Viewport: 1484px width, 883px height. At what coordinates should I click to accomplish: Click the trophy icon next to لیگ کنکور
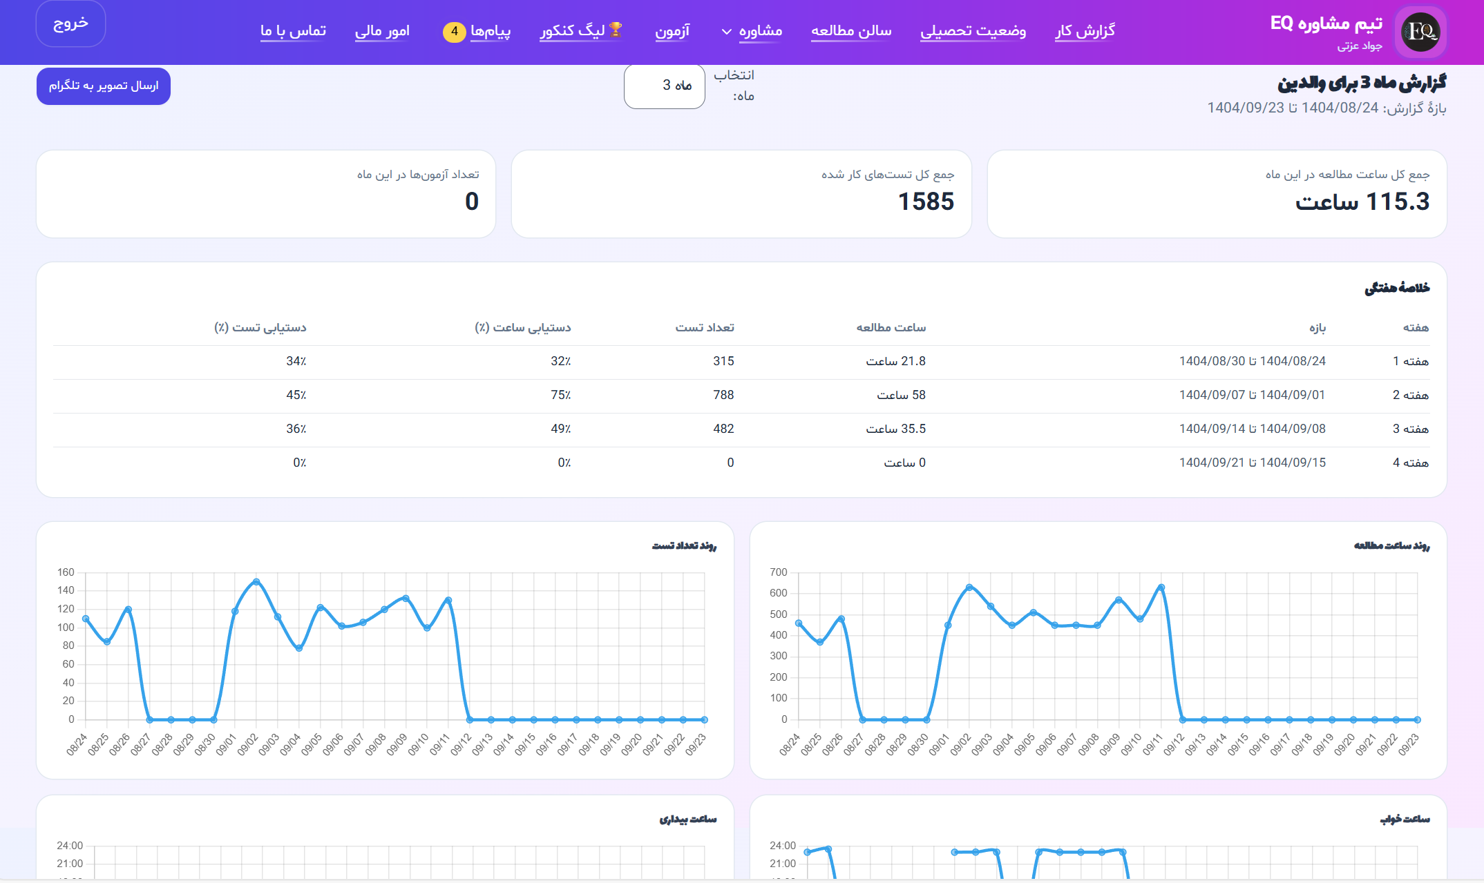(x=617, y=29)
